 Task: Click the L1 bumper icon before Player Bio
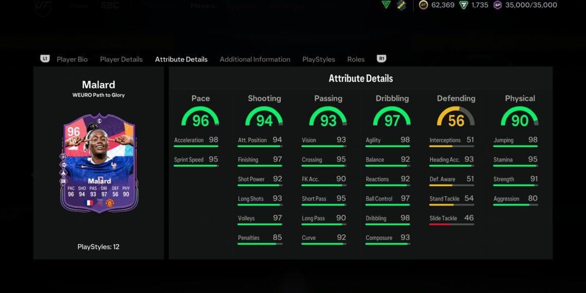45,59
